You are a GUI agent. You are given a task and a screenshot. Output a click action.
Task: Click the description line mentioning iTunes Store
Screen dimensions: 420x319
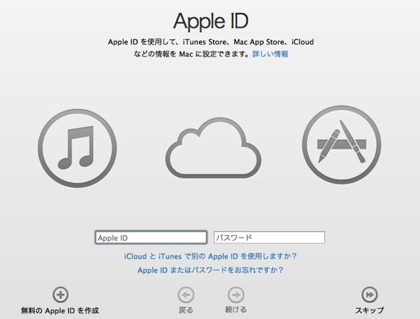(211, 42)
